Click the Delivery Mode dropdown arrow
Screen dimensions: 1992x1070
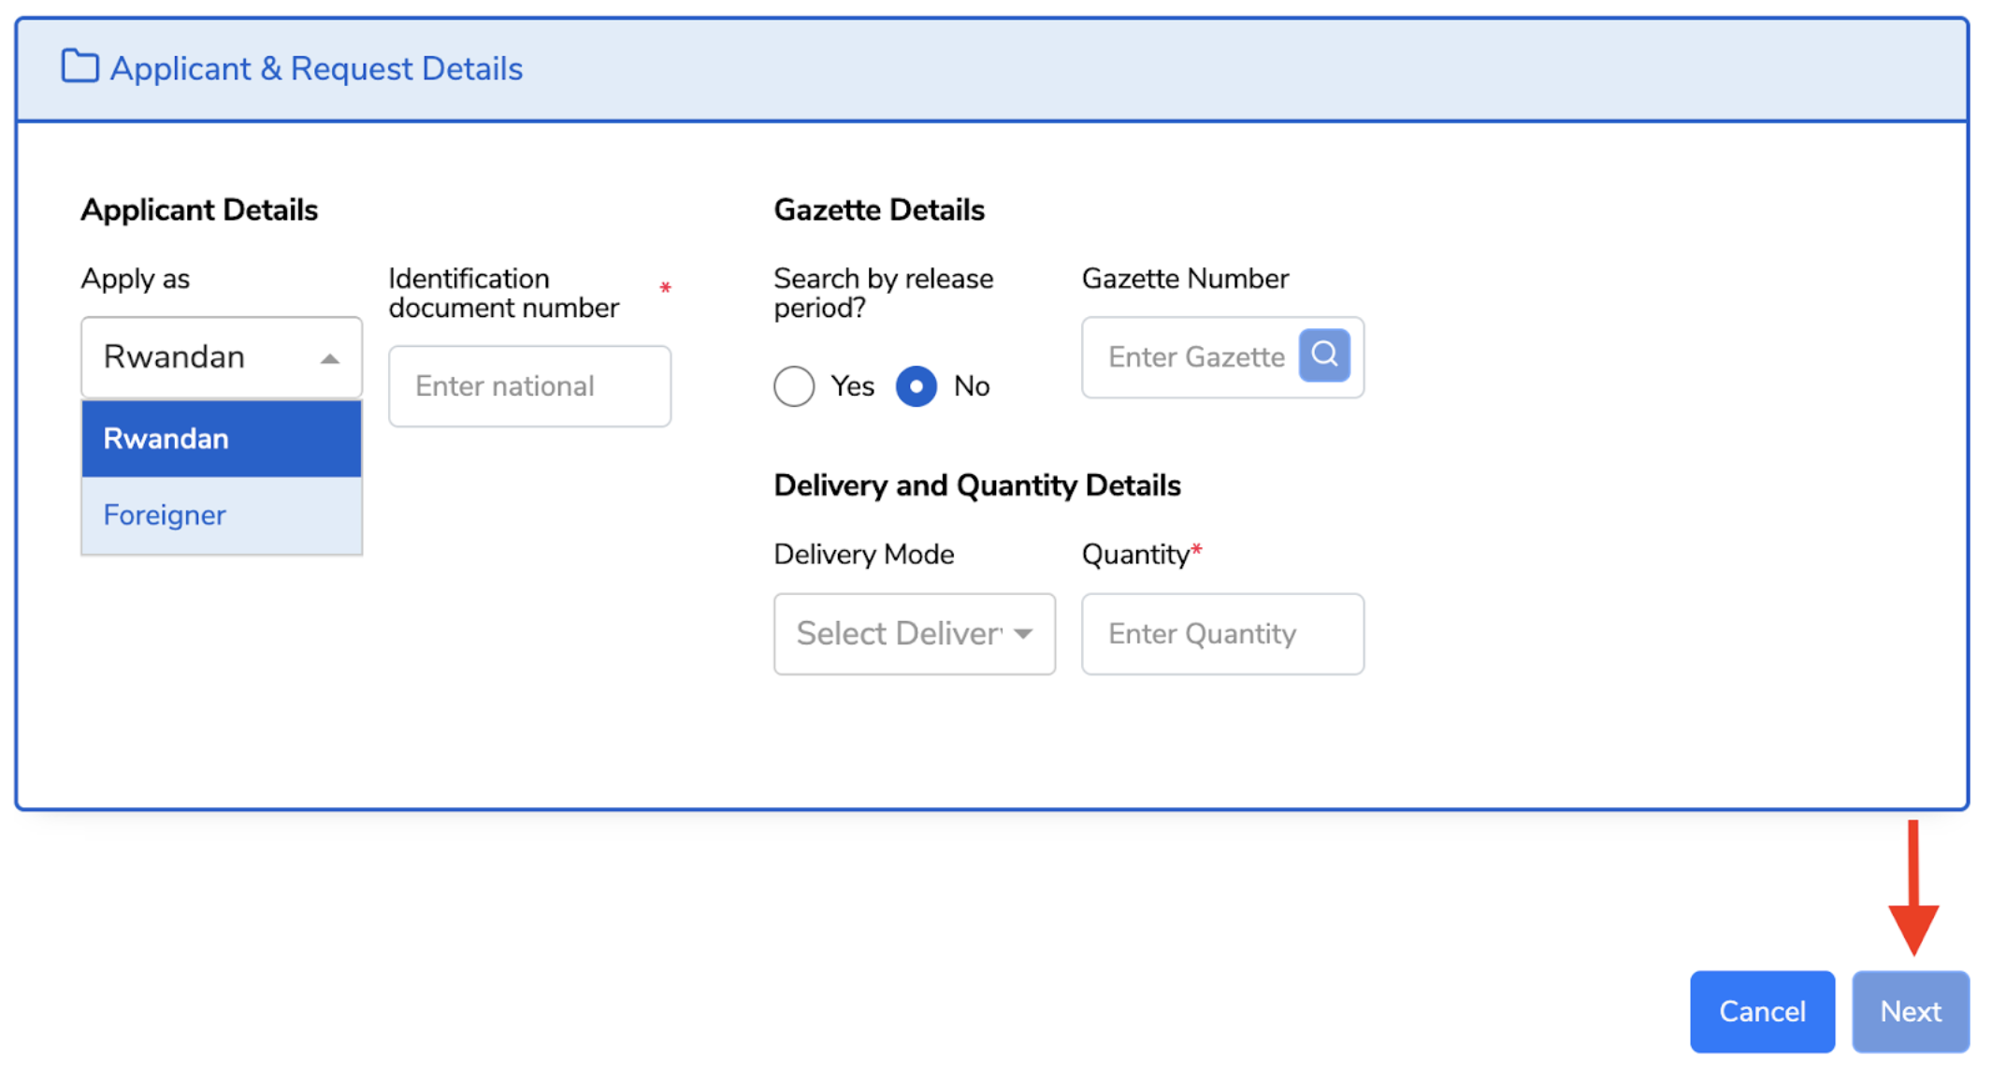1023,634
